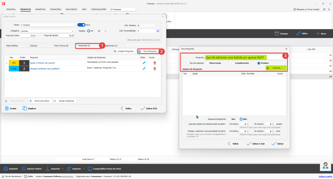
Task: Select Sim for Resposta obrigatória
Action: [x=229, y=119]
